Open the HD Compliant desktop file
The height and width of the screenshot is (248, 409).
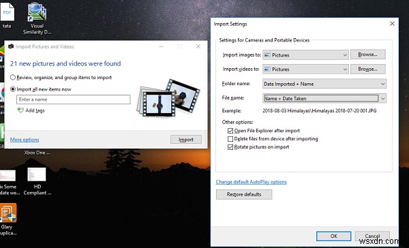point(37,181)
